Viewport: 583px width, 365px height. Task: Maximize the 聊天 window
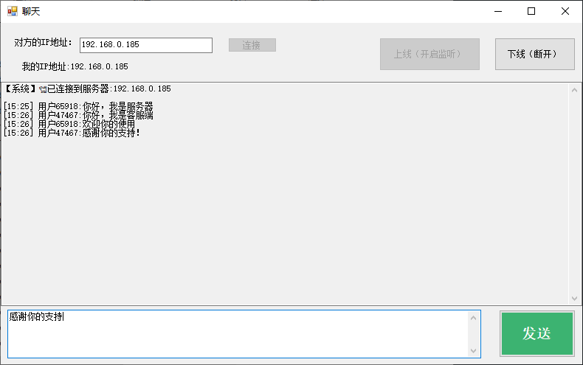[531, 11]
